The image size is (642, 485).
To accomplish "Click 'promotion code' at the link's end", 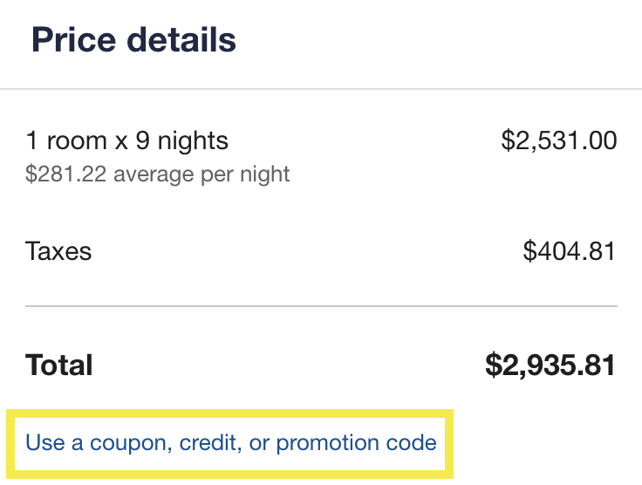I will pos(356,443).
